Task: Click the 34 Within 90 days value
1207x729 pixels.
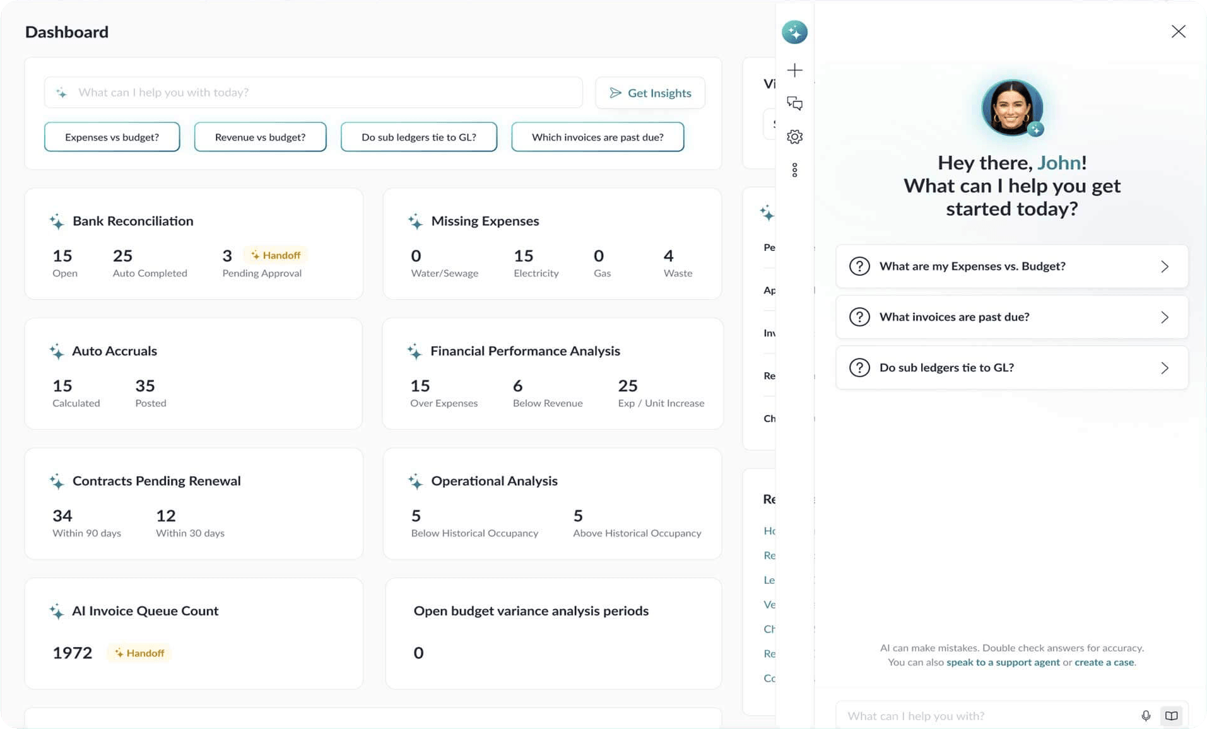Action: [62, 516]
